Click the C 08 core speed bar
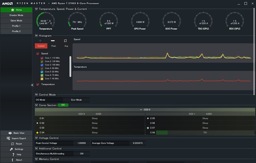 click(x=205, y=132)
